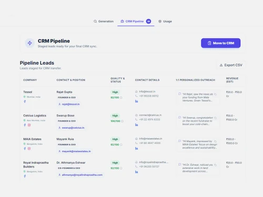Click the High badge in Tessol row
Screen dimensions: 263x197
[x=115, y=92]
